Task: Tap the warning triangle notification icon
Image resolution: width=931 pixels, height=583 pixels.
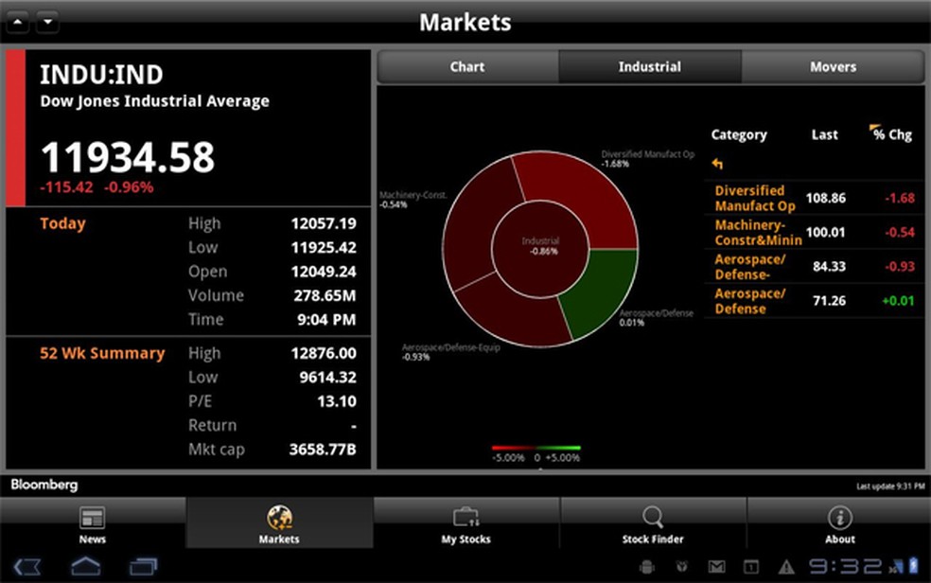Action: click(787, 567)
